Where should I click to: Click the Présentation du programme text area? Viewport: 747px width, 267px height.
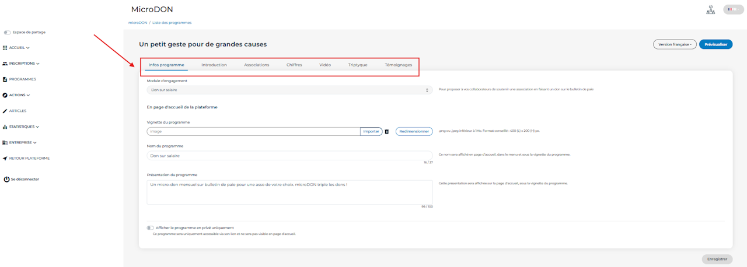coord(289,192)
